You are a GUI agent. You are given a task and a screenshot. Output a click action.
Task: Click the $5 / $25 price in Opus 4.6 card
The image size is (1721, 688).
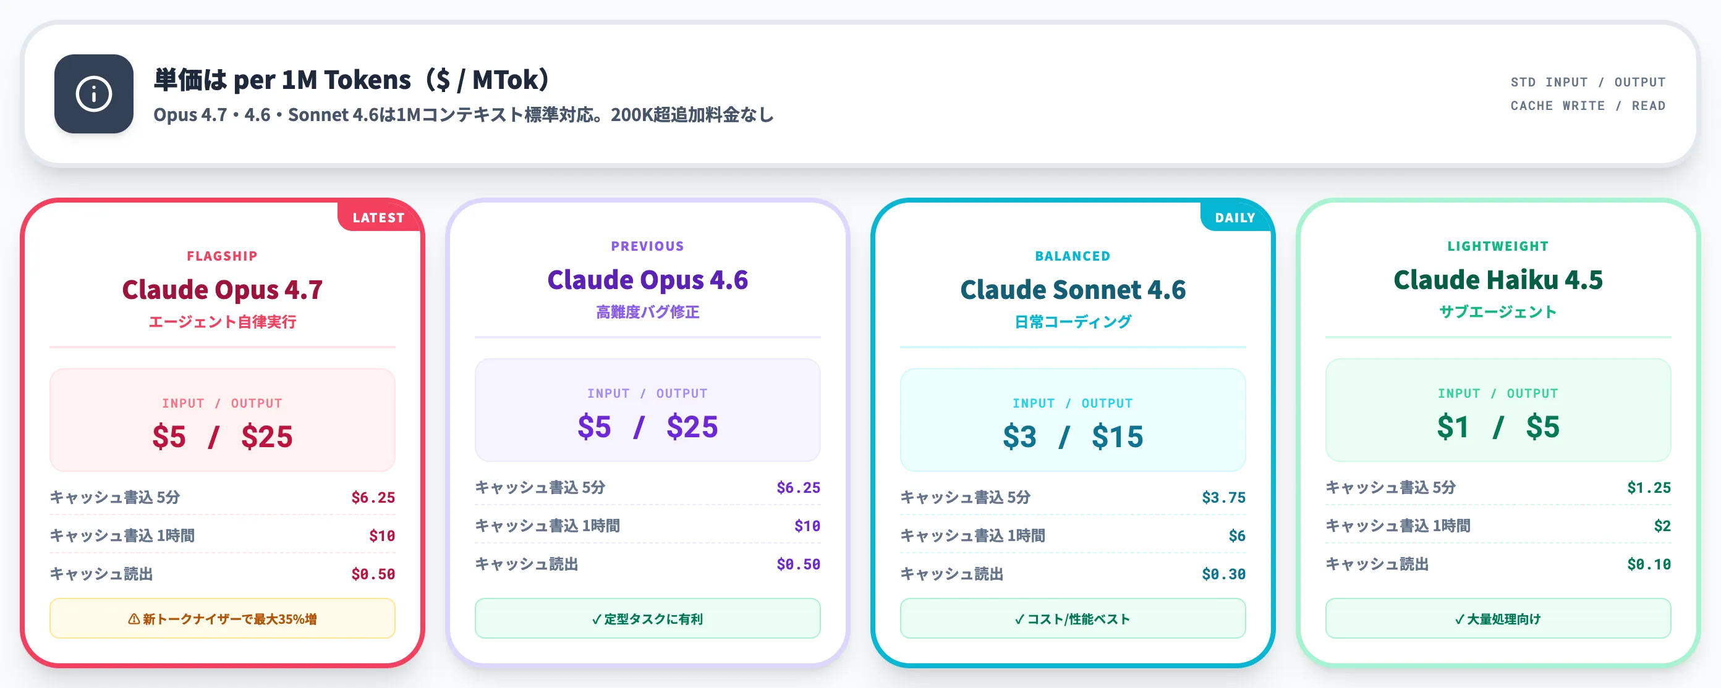(x=647, y=426)
